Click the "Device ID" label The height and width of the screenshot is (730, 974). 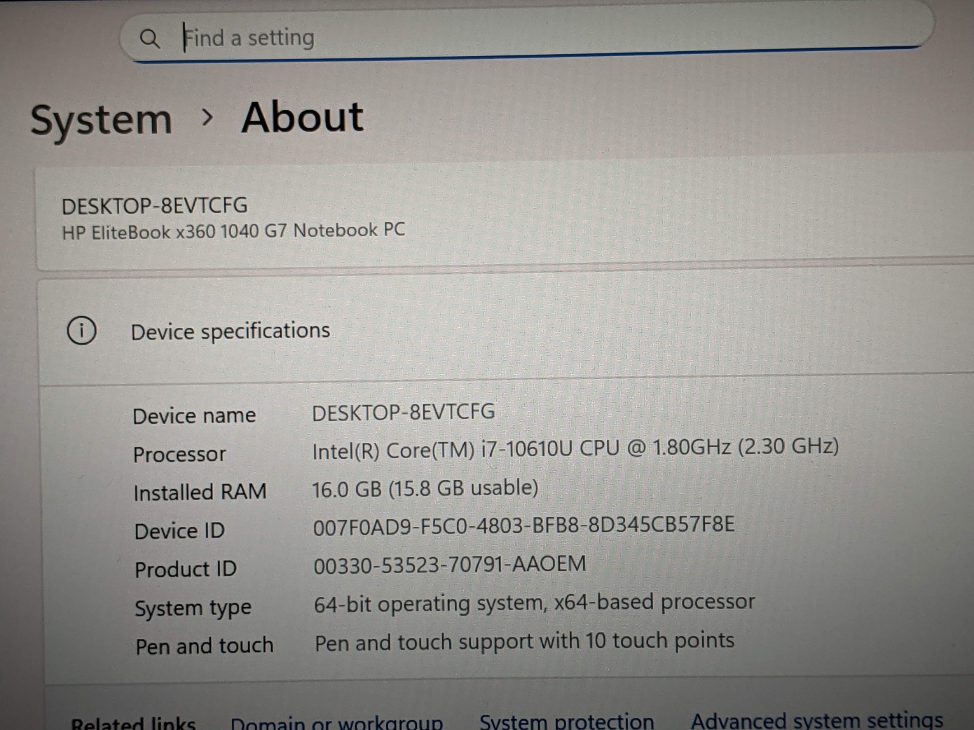[180, 531]
